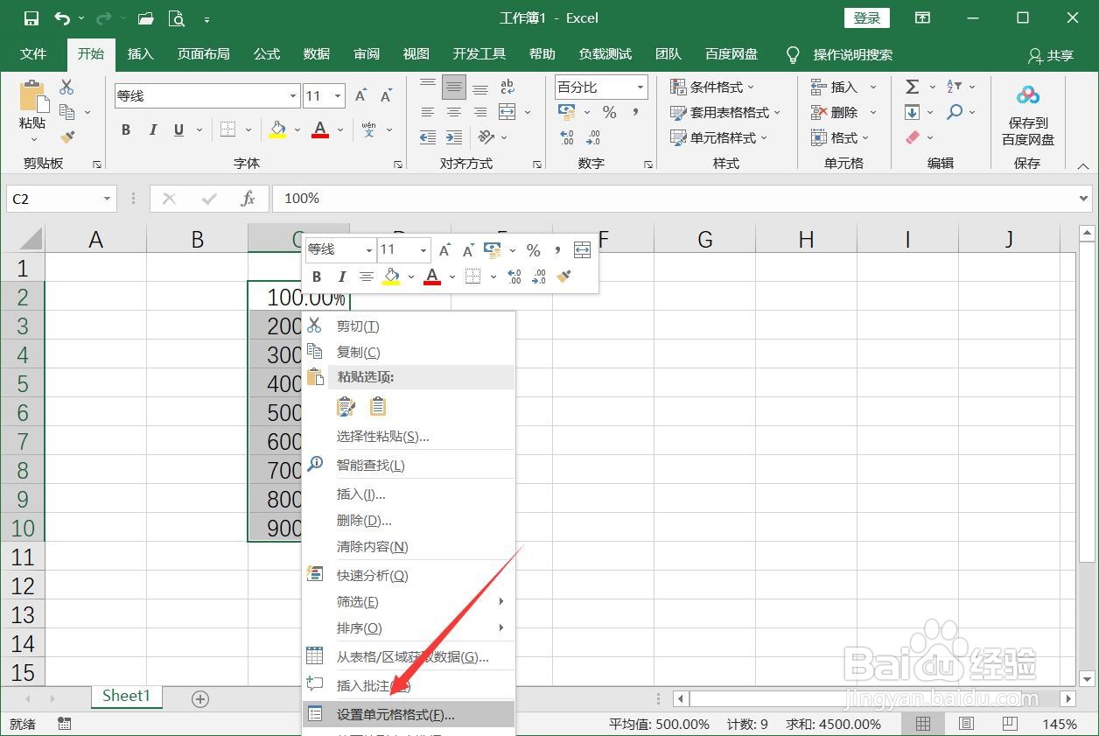Toggle Italic in the Font group

151,130
